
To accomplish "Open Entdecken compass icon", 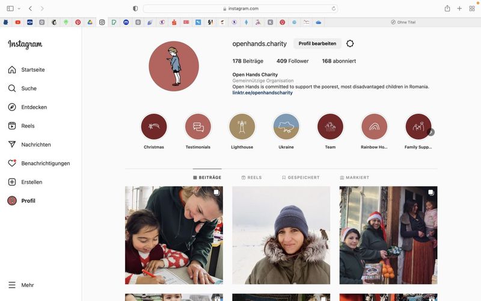I will pyautogui.click(x=12, y=107).
